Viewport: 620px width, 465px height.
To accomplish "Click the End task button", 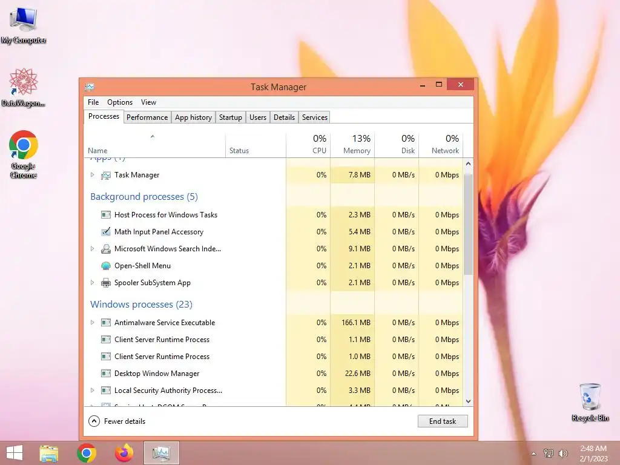I will (443, 421).
